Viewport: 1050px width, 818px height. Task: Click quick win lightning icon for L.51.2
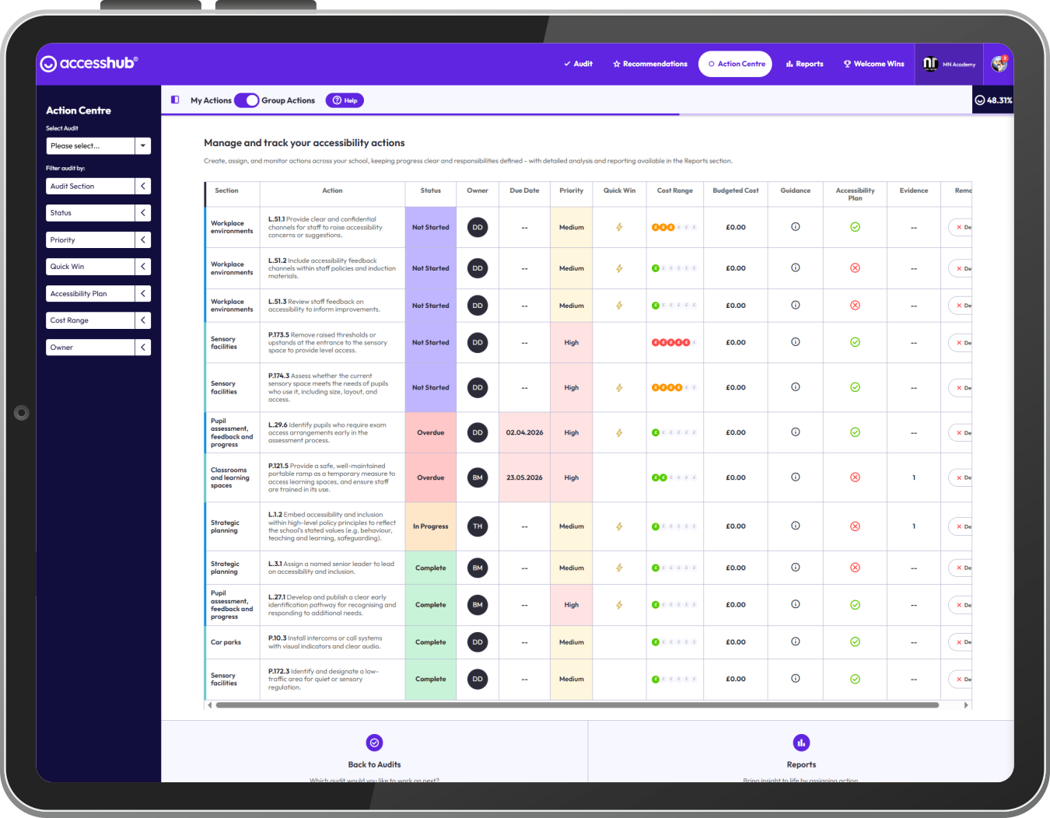click(619, 268)
